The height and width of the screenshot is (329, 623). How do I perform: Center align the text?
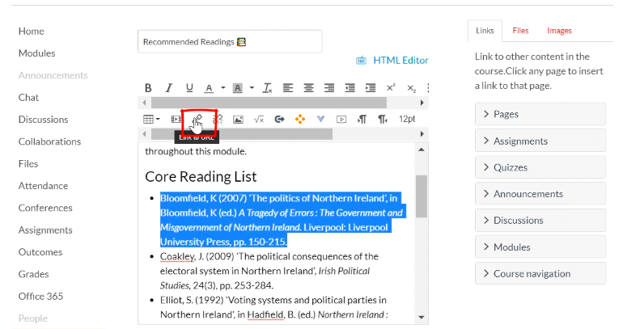[309, 88]
